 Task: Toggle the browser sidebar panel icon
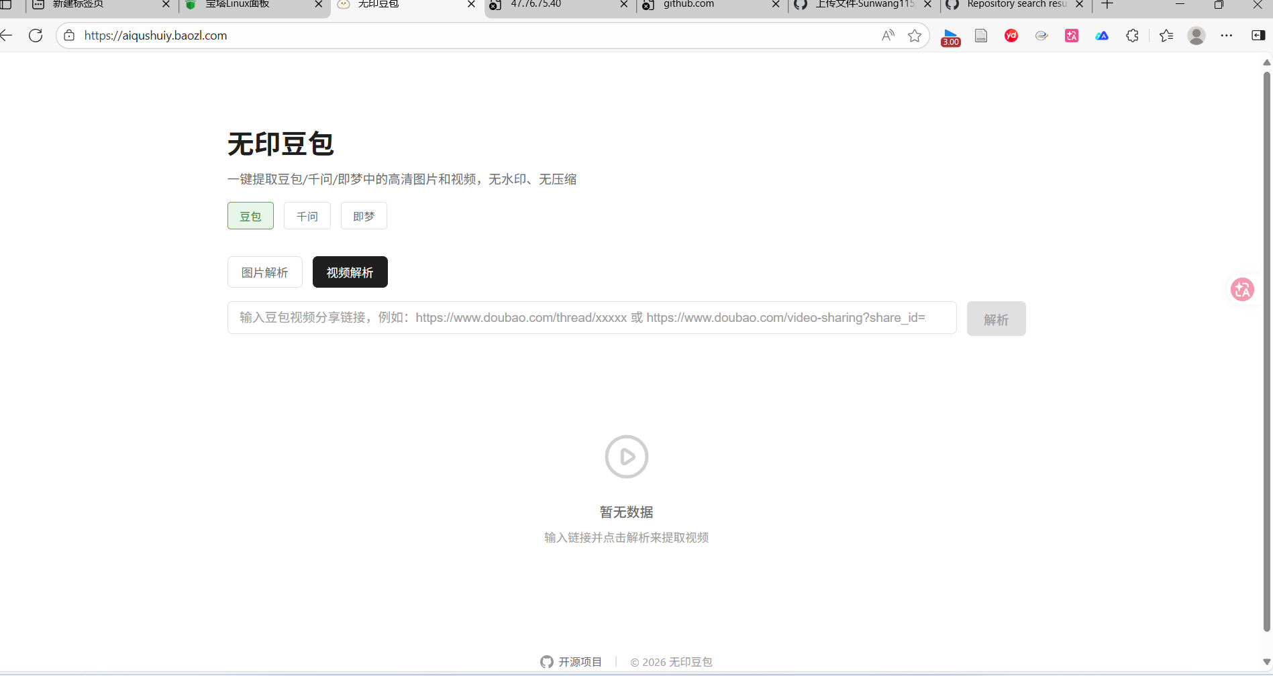coord(1258,36)
